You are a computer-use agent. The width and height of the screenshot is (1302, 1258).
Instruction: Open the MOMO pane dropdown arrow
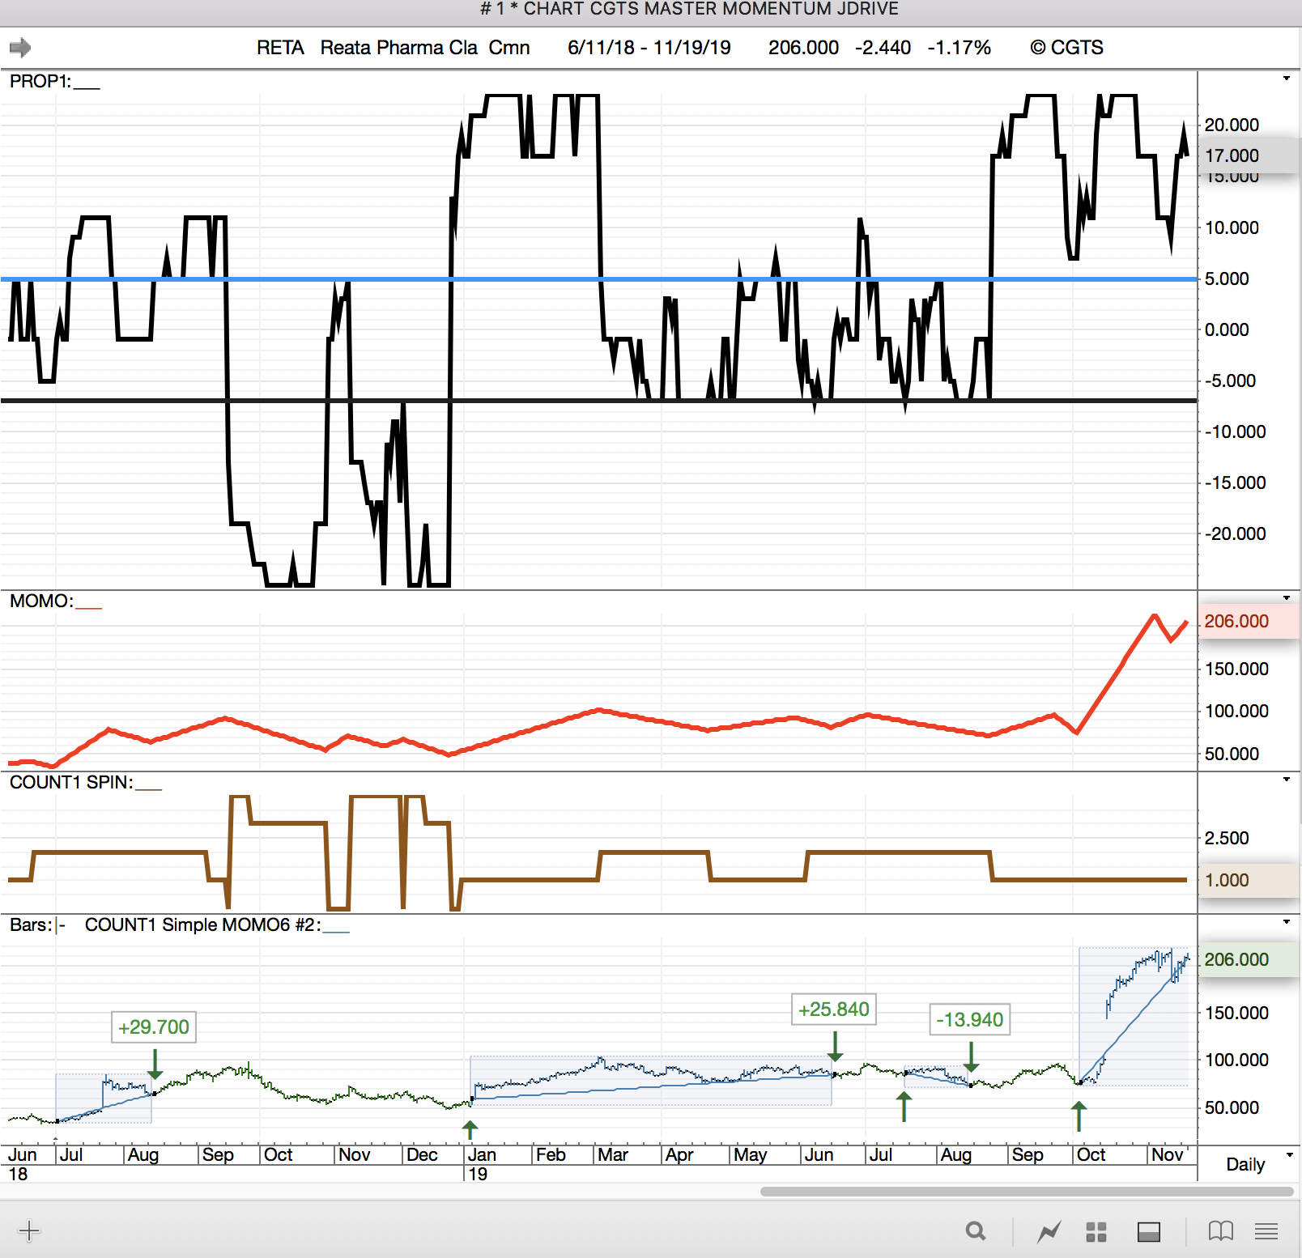coord(1287,598)
